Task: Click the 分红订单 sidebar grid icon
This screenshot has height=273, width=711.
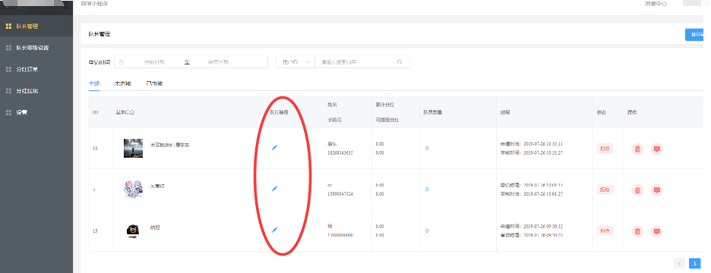Action: click(8, 69)
